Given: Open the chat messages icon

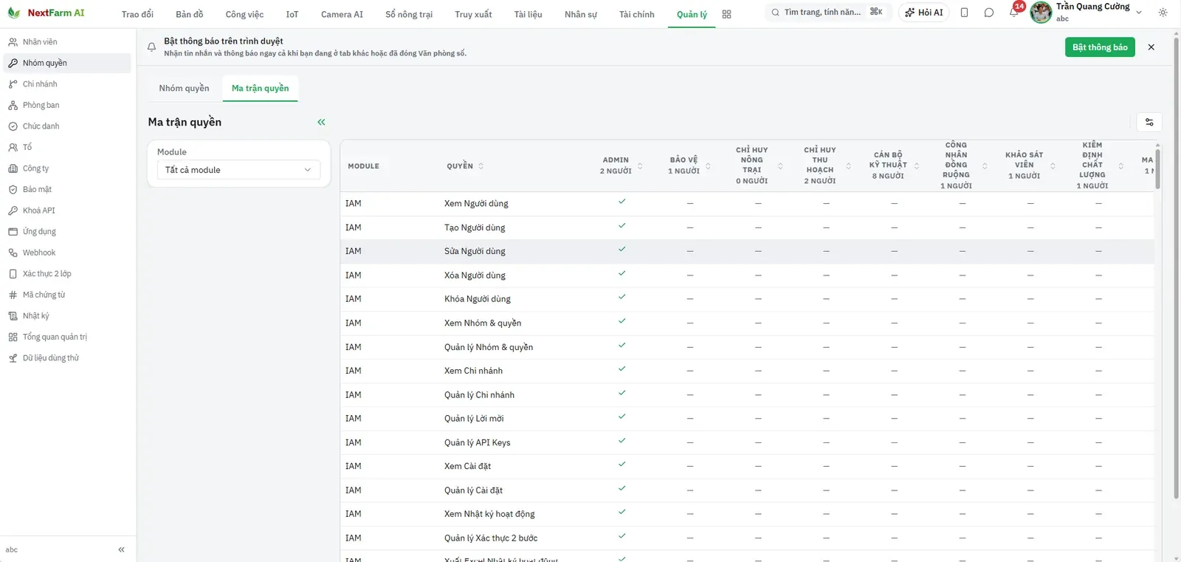Looking at the screenshot, I should click(989, 13).
